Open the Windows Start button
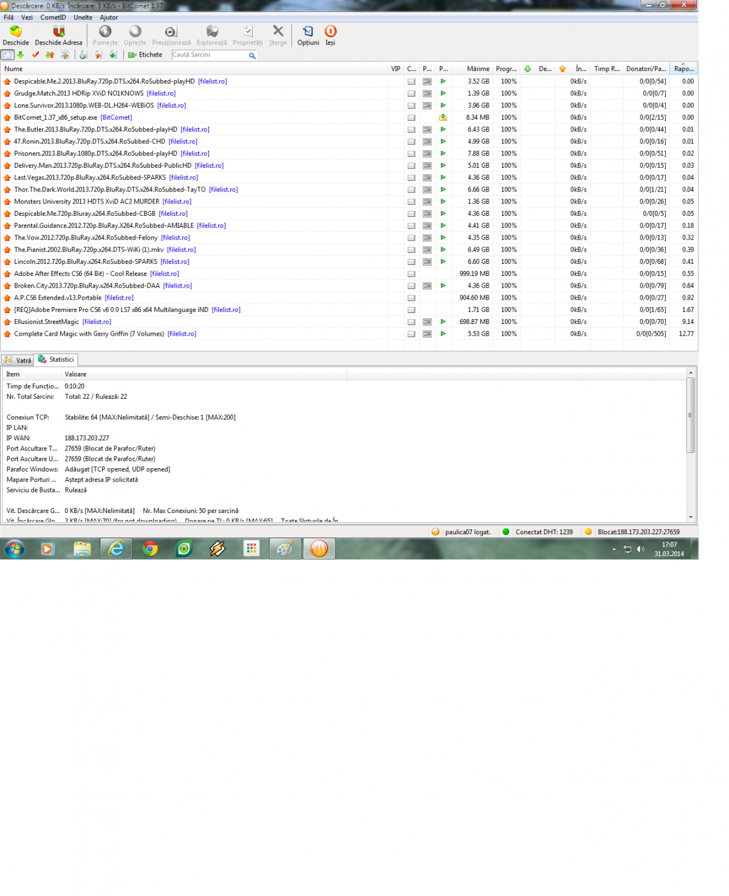 (15, 549)
